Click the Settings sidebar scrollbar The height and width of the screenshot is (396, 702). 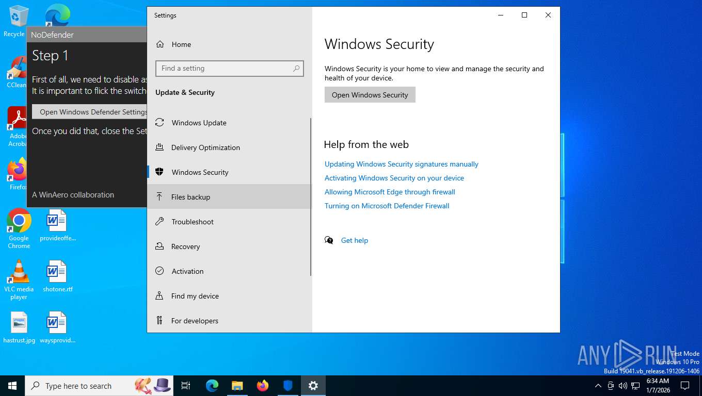pyautogui.click(x=311, y=197)
